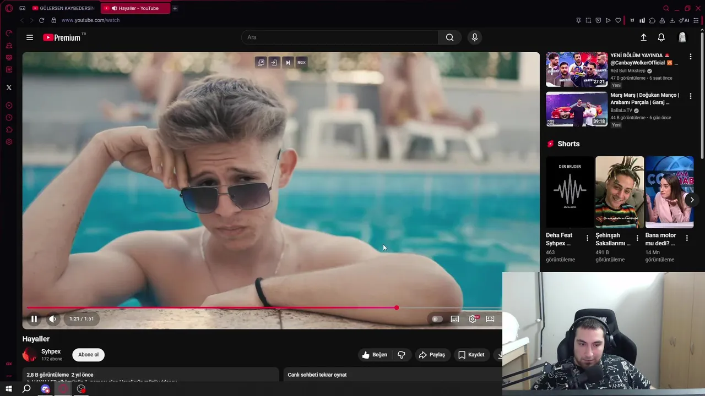
Task: Start voice search with microphone
Action: tap(475, 37)
